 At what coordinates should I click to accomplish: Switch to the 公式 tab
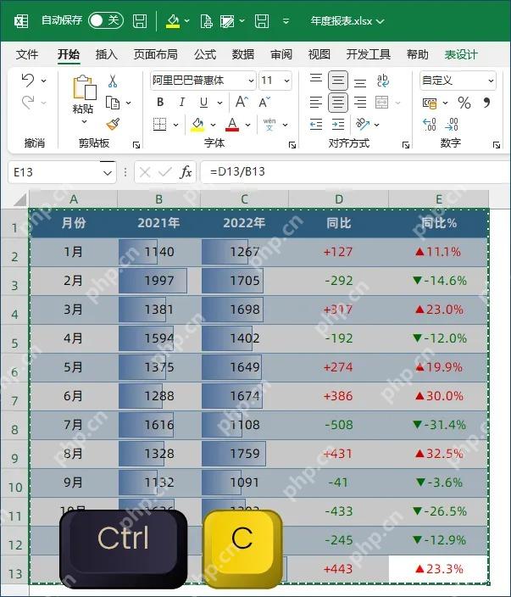click(x=205, y=54)
